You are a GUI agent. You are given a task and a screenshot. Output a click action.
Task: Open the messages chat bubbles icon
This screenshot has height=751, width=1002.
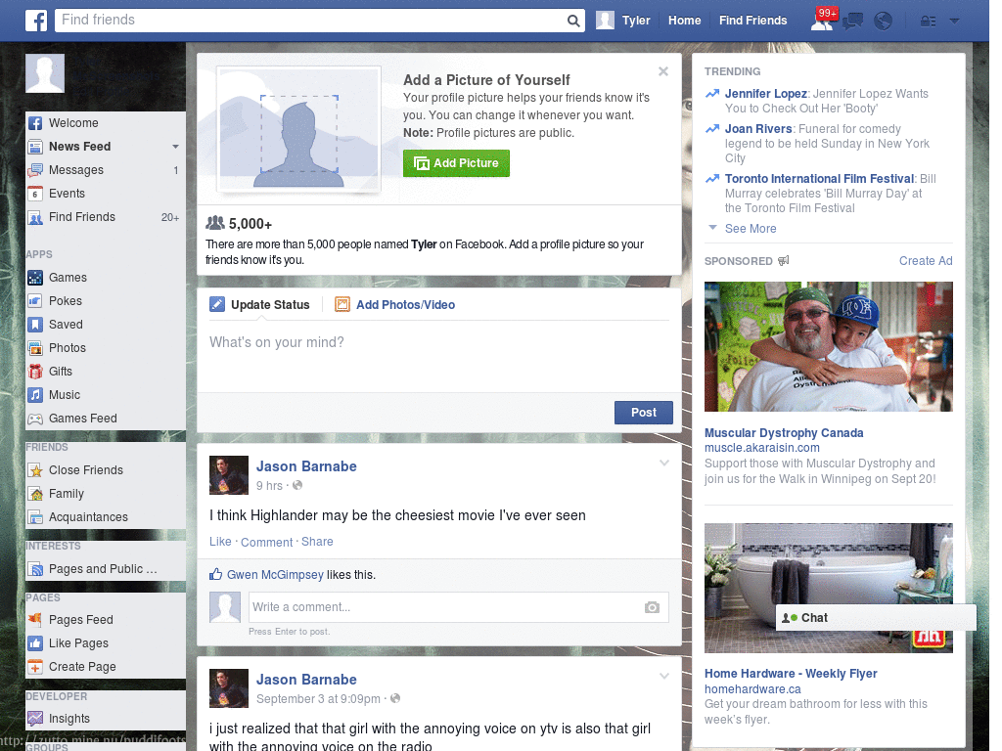coord(852,22)
